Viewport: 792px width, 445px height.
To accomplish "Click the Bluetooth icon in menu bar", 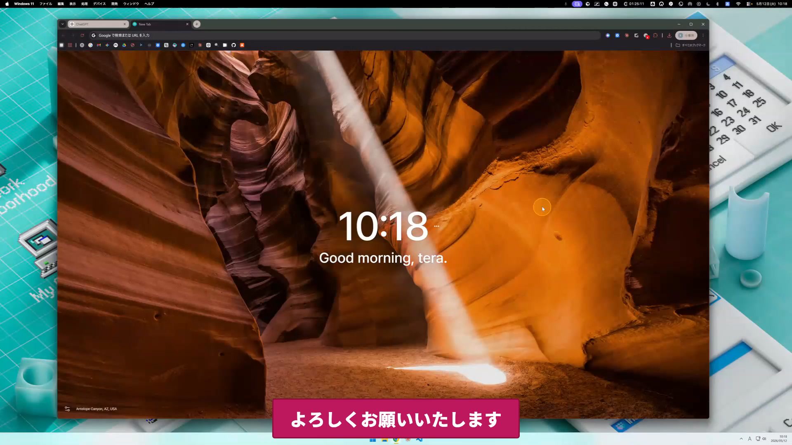I will click(717, 4).
